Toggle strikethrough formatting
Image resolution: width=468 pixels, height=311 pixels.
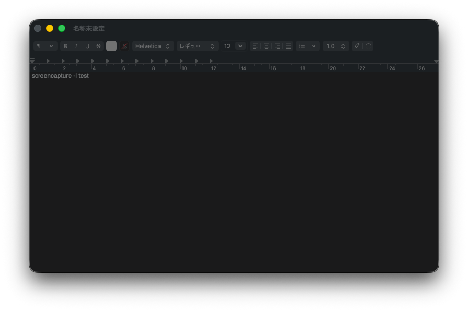click(98, 46)
